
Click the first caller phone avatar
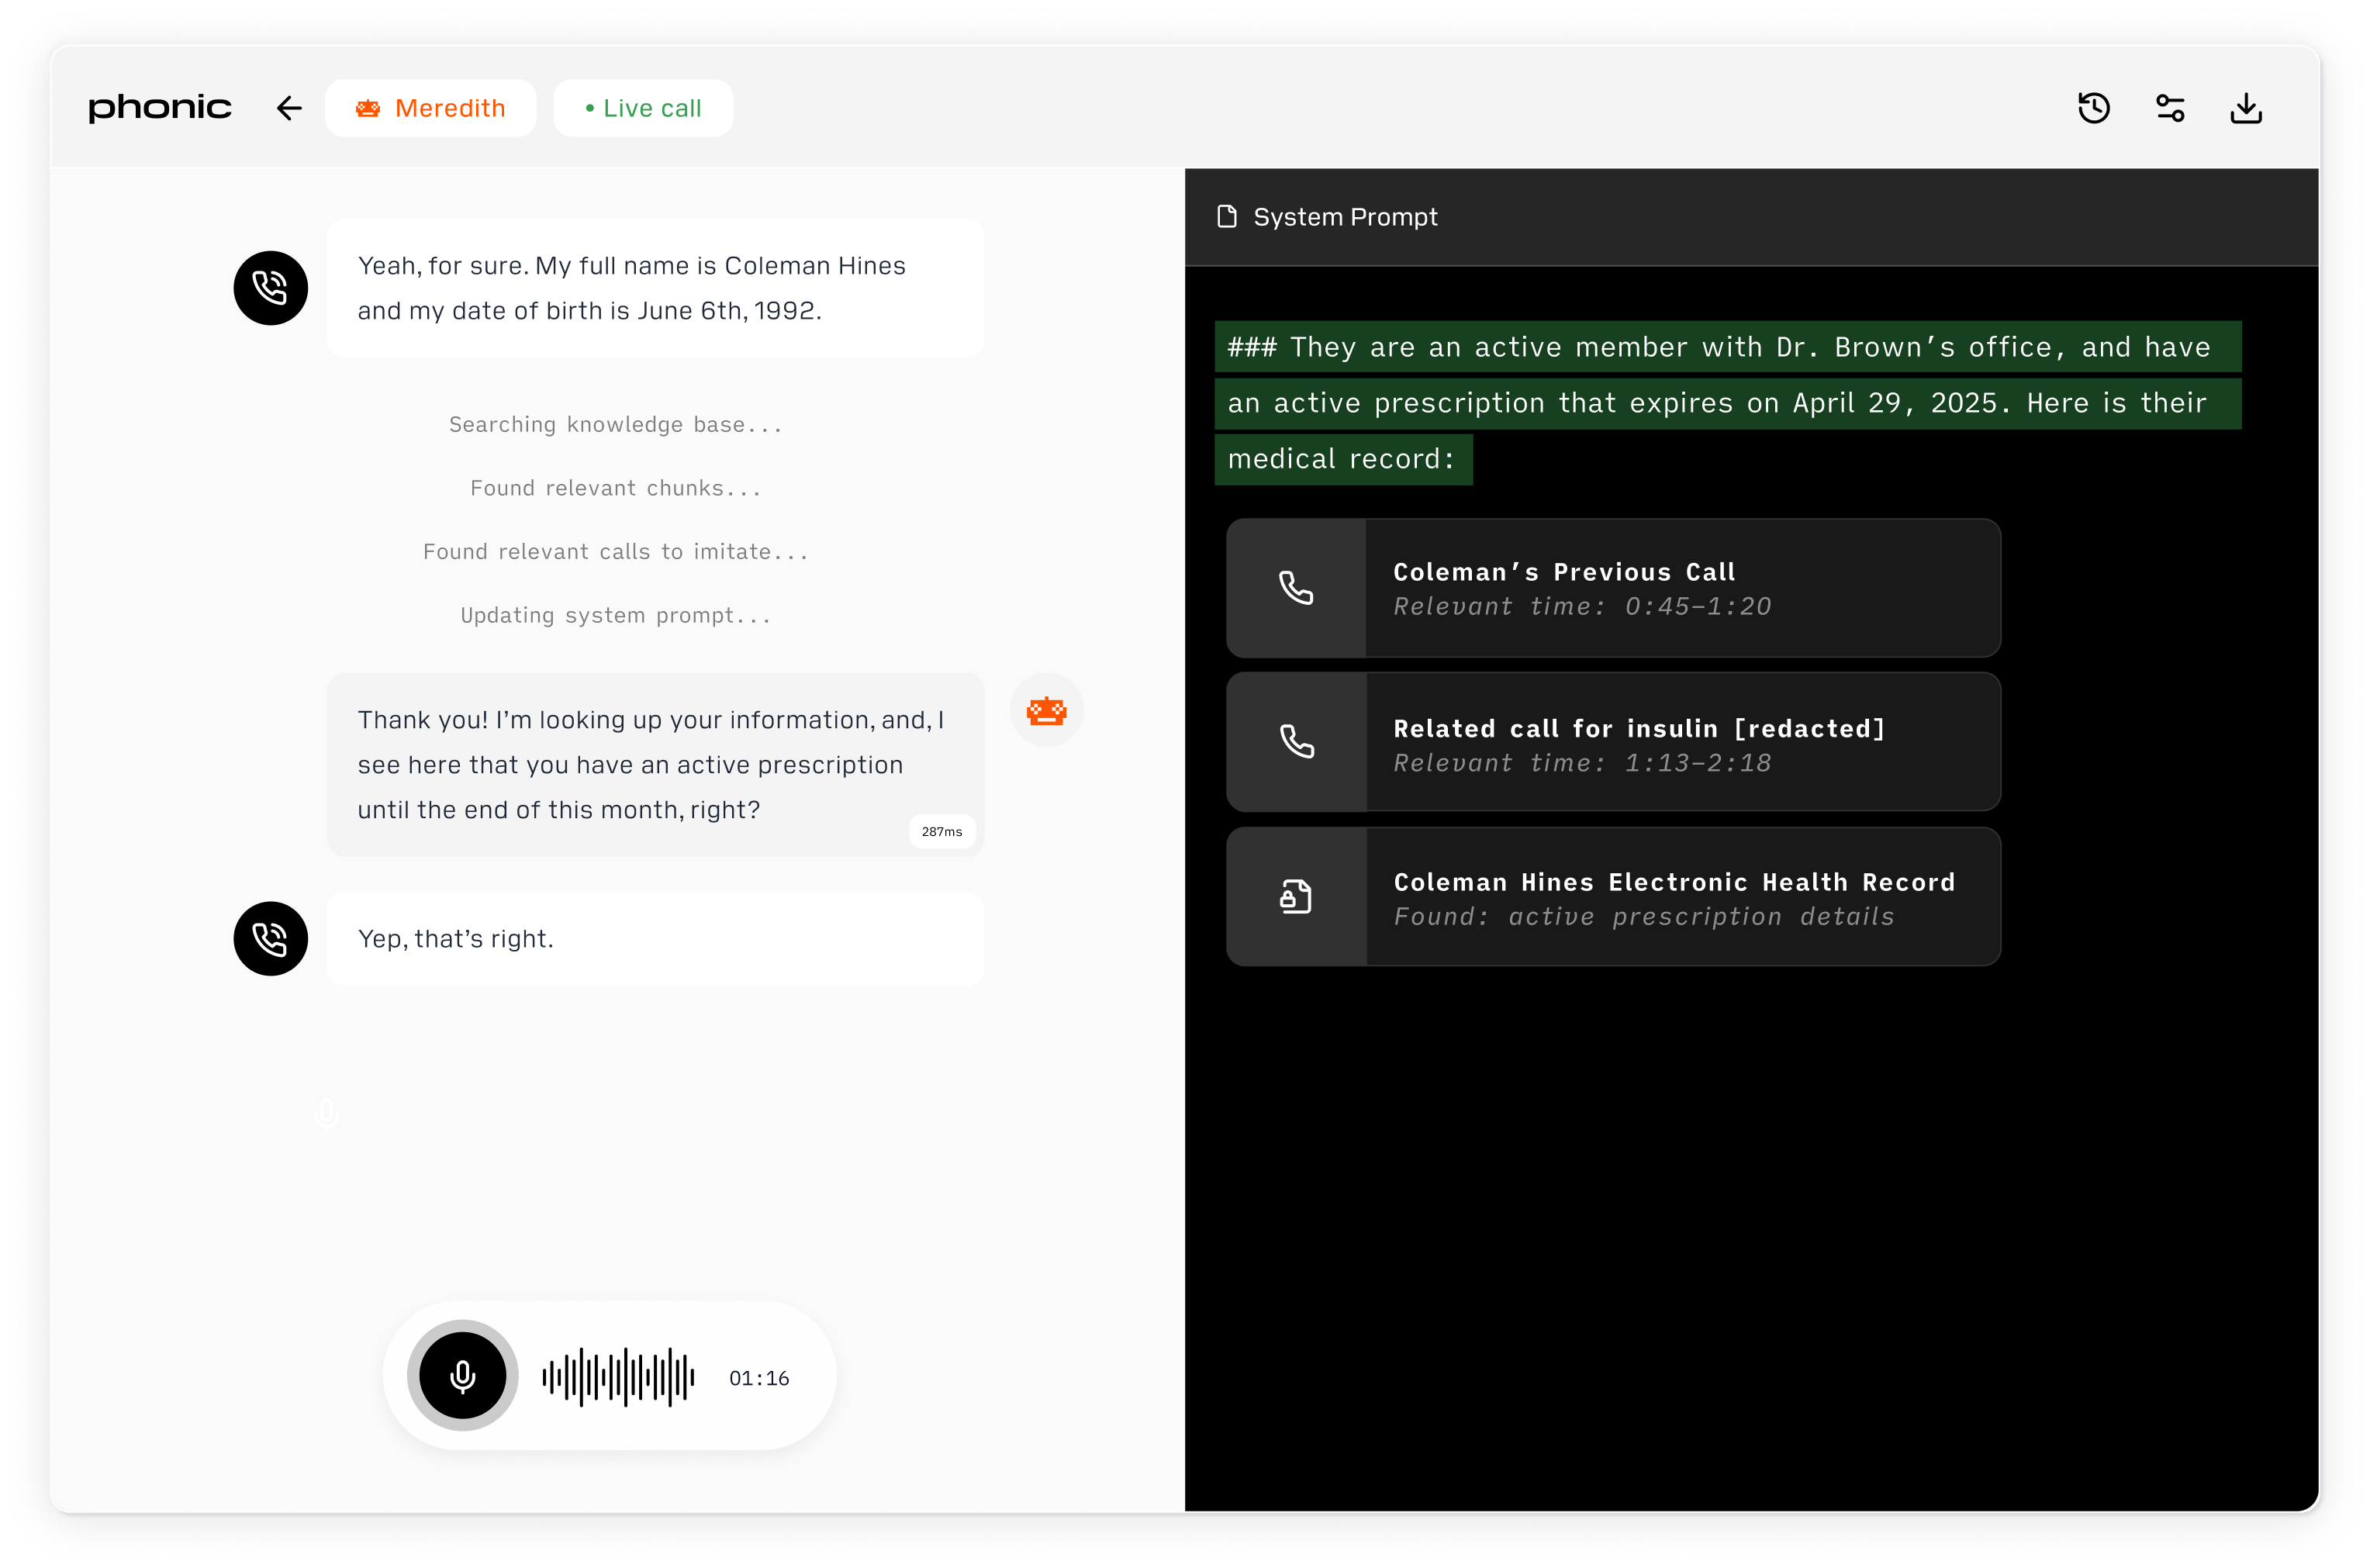click(x=271, y=288)
